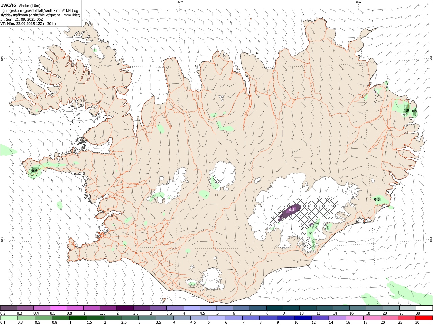The image size is (433, 325).
Task: Click the '15W' longitude label
Action: tap(359, 2)
